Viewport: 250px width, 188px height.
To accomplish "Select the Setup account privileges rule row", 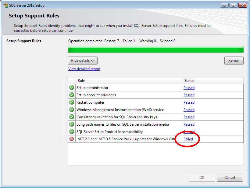I will click(156, 95).
